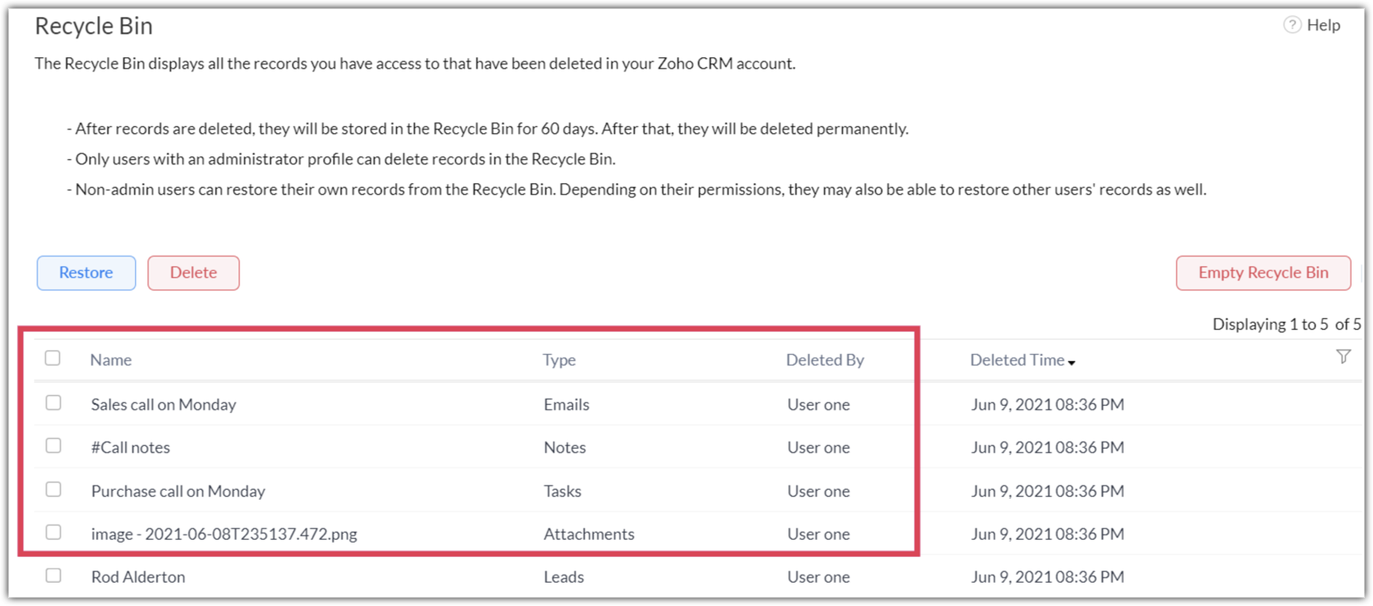This screenshot has width=1373, height=606.
Task: Click the image - 2021-06-08T235137.472.png entry
Action: click(223, 534)
